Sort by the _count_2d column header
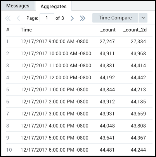This screenshot has height=157, width=156. click(x=135, y=30)
